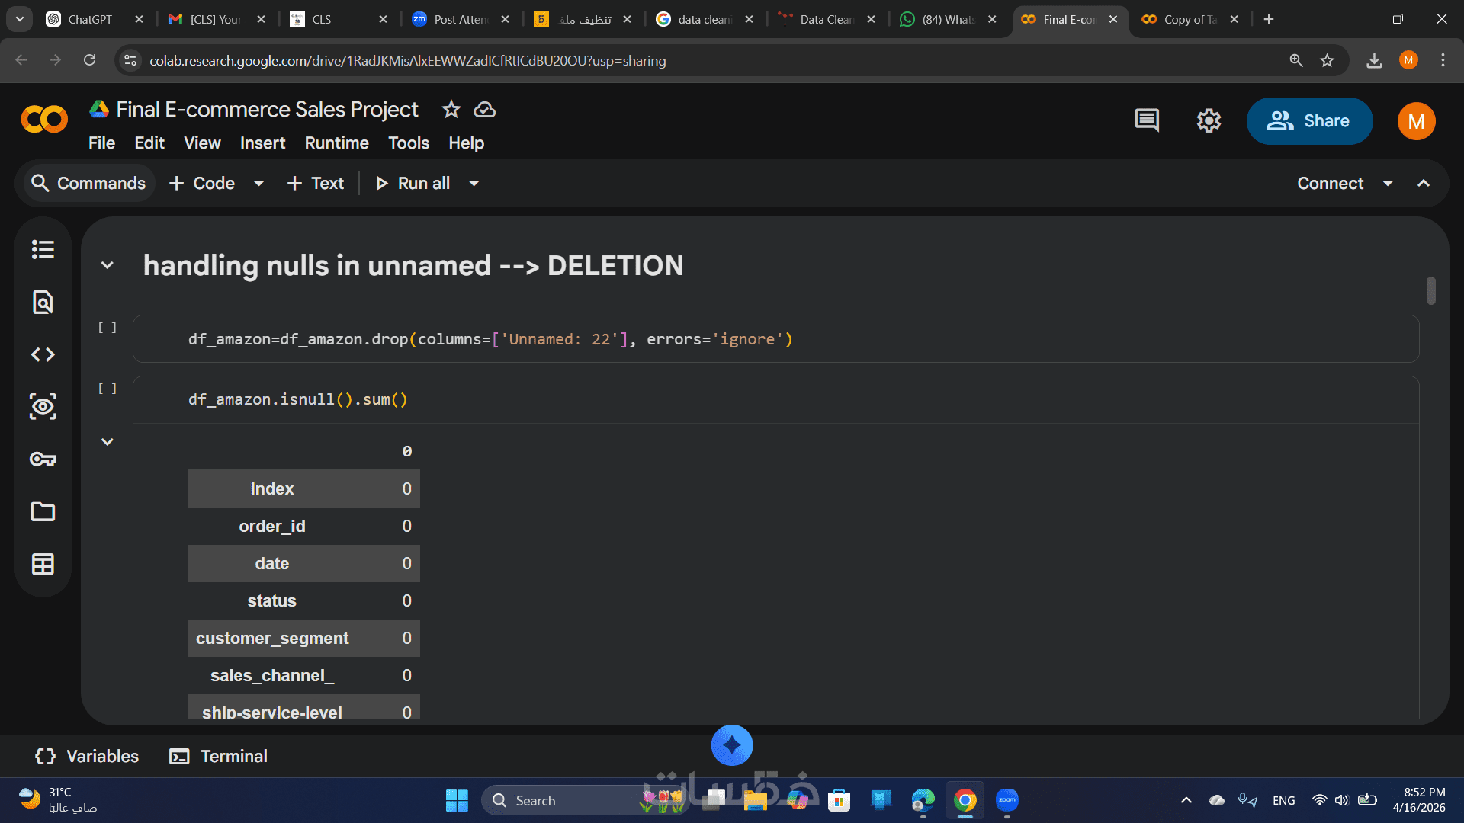Open the Terminal panel button
The height and width of the screenshot is (823, 1464).
pyautogui.click(x=219, y=756)
